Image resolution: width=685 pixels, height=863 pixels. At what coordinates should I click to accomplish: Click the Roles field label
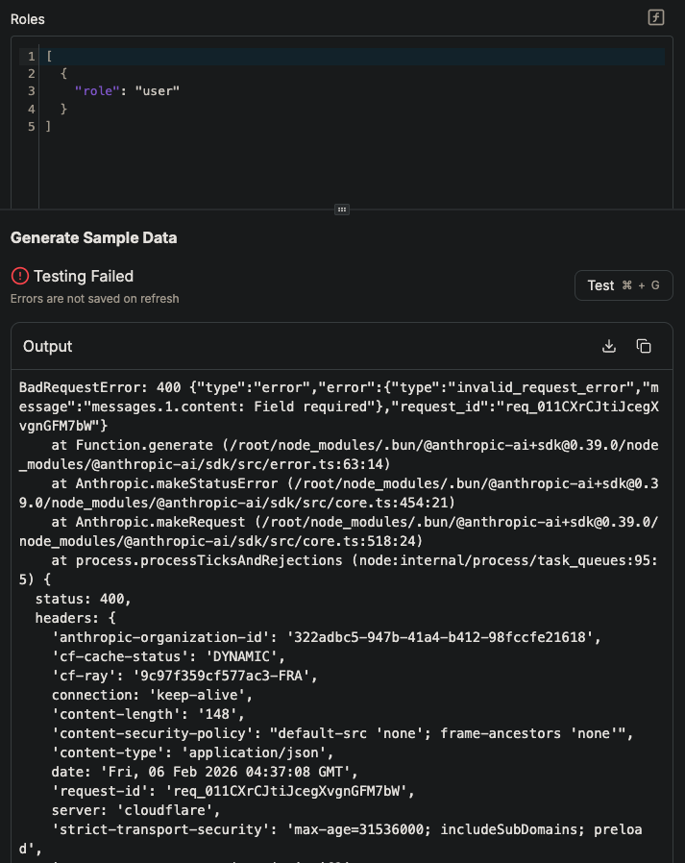[28, 19]
